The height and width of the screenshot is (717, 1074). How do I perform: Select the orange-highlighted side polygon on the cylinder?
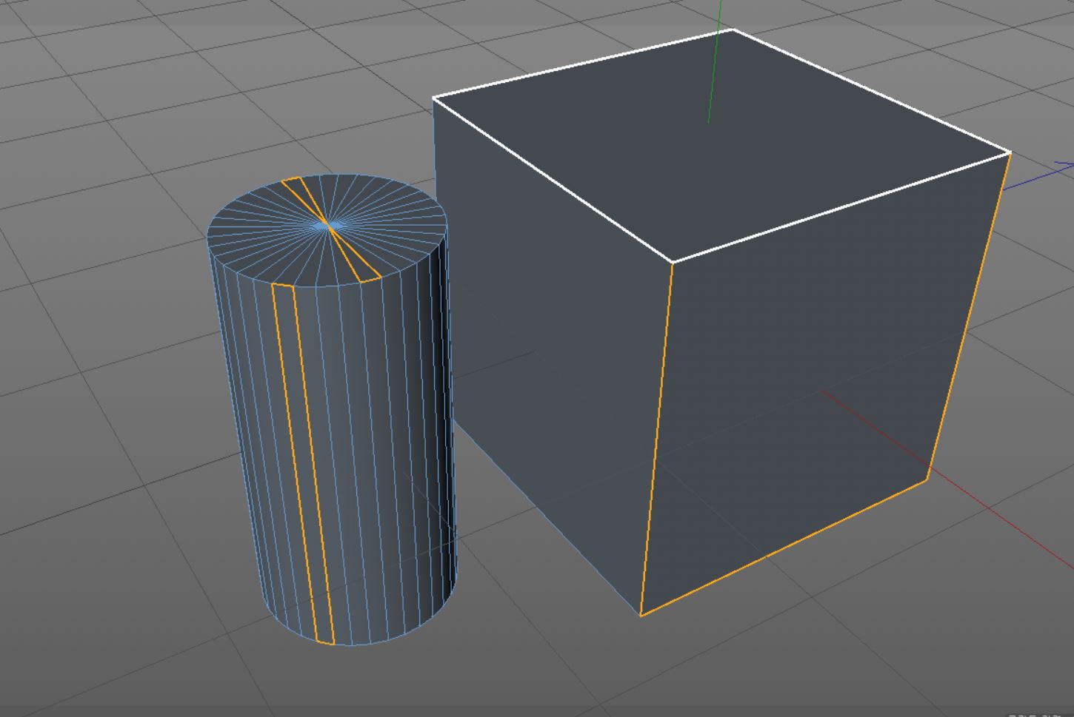[304, 463]
